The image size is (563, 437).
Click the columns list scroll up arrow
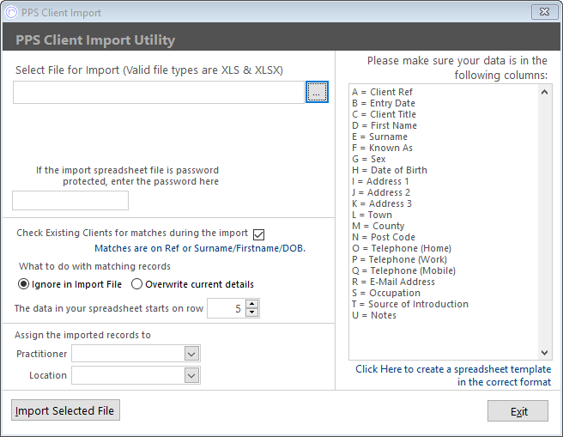coord(544,92)
